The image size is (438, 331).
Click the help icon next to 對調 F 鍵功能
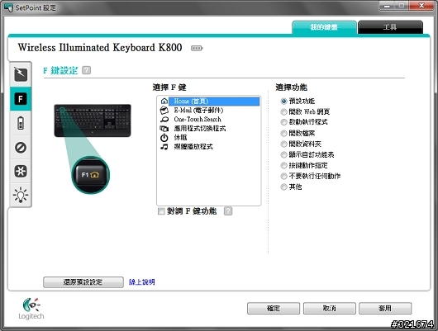click(228, 211)
